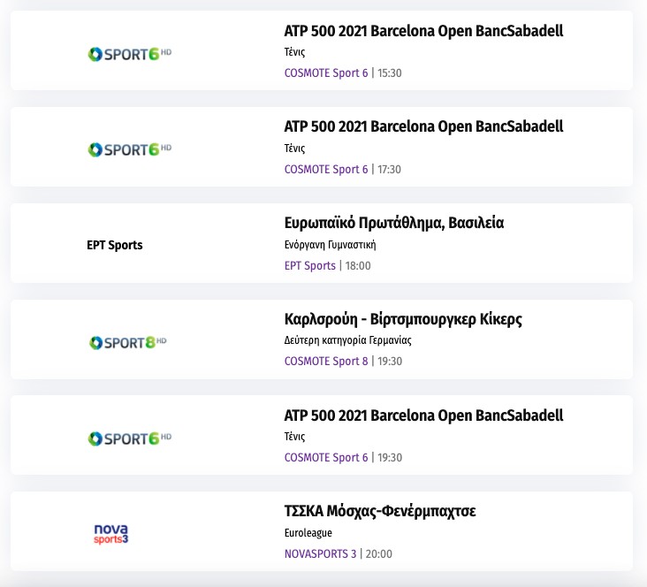Click the Nova Sports 3 channel logo
This screenshot has width=647, height=587.
pyautogui.click(x=111, y=534)
